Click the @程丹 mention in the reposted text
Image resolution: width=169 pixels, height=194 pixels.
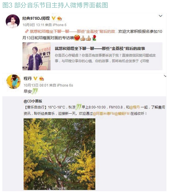coord(134,107)
